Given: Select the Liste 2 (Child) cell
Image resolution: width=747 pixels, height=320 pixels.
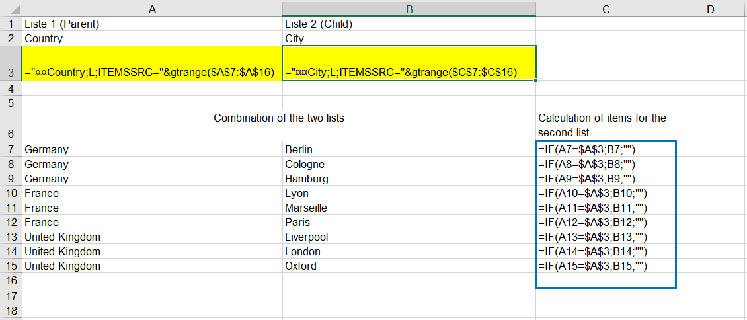Looking at the screenshot, I should [x=409, y=24].
